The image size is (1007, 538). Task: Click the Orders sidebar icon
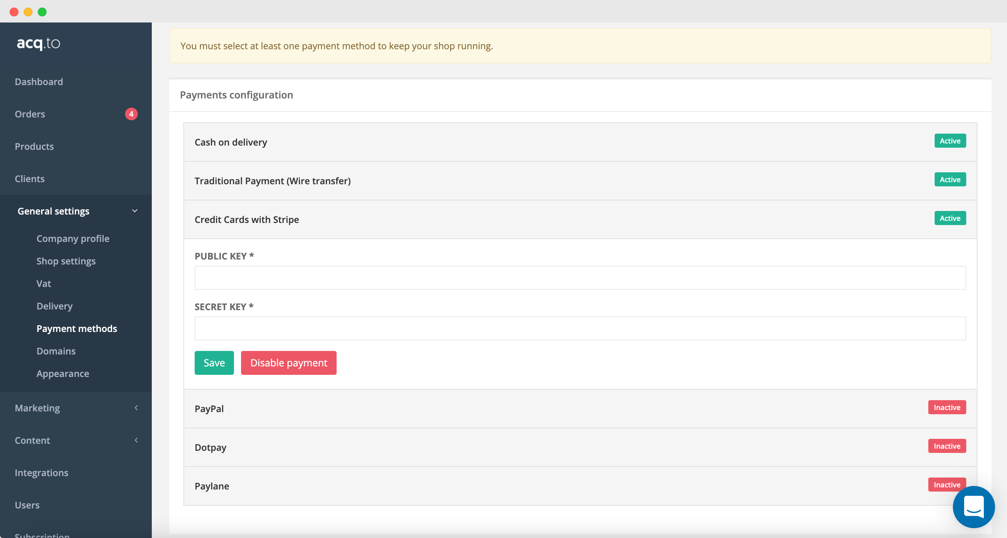[29, 113]
